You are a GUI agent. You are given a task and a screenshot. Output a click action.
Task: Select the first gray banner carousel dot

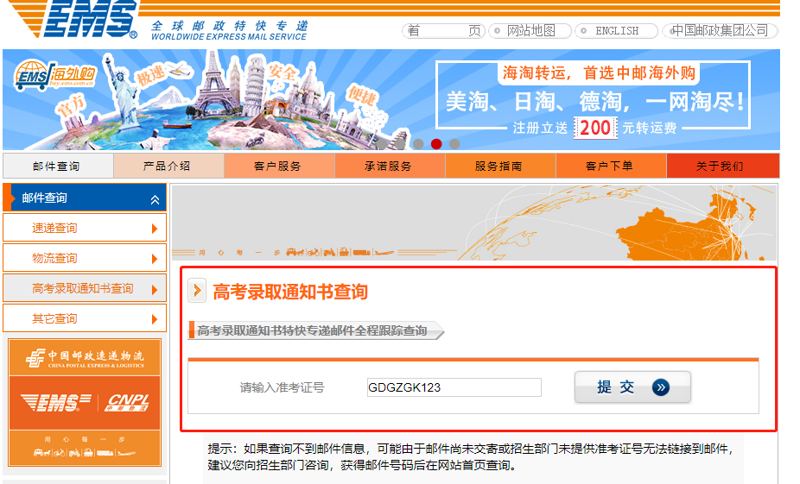pos(418,144)
